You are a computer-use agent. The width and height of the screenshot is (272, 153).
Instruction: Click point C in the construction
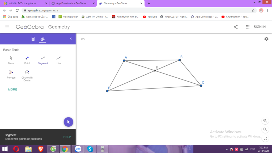(201, 86)
